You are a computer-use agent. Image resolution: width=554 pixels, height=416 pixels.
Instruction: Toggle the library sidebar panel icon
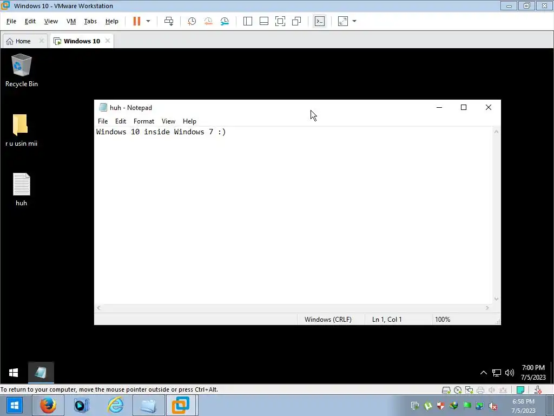[x=248, y=21]
